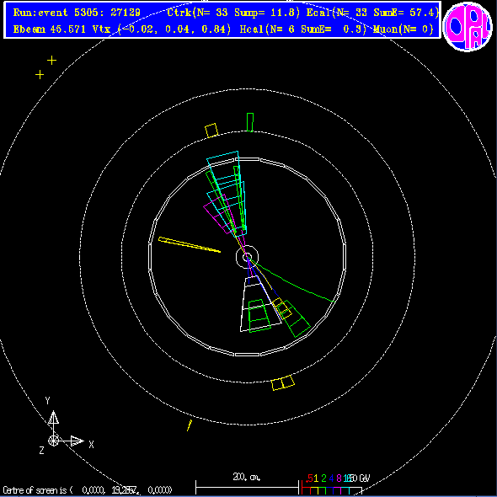Viewport: 497px width, 497px height.
Task: Click the small yellow dash at lower left ring
Action: pyautogui.click(x=190, y=425)
